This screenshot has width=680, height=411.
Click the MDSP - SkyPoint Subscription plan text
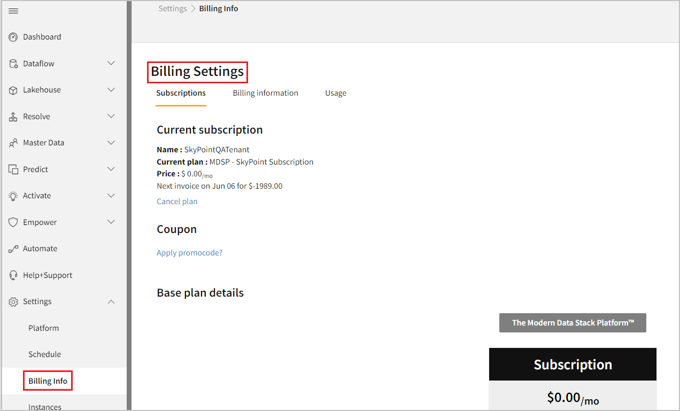pos(261,162)
